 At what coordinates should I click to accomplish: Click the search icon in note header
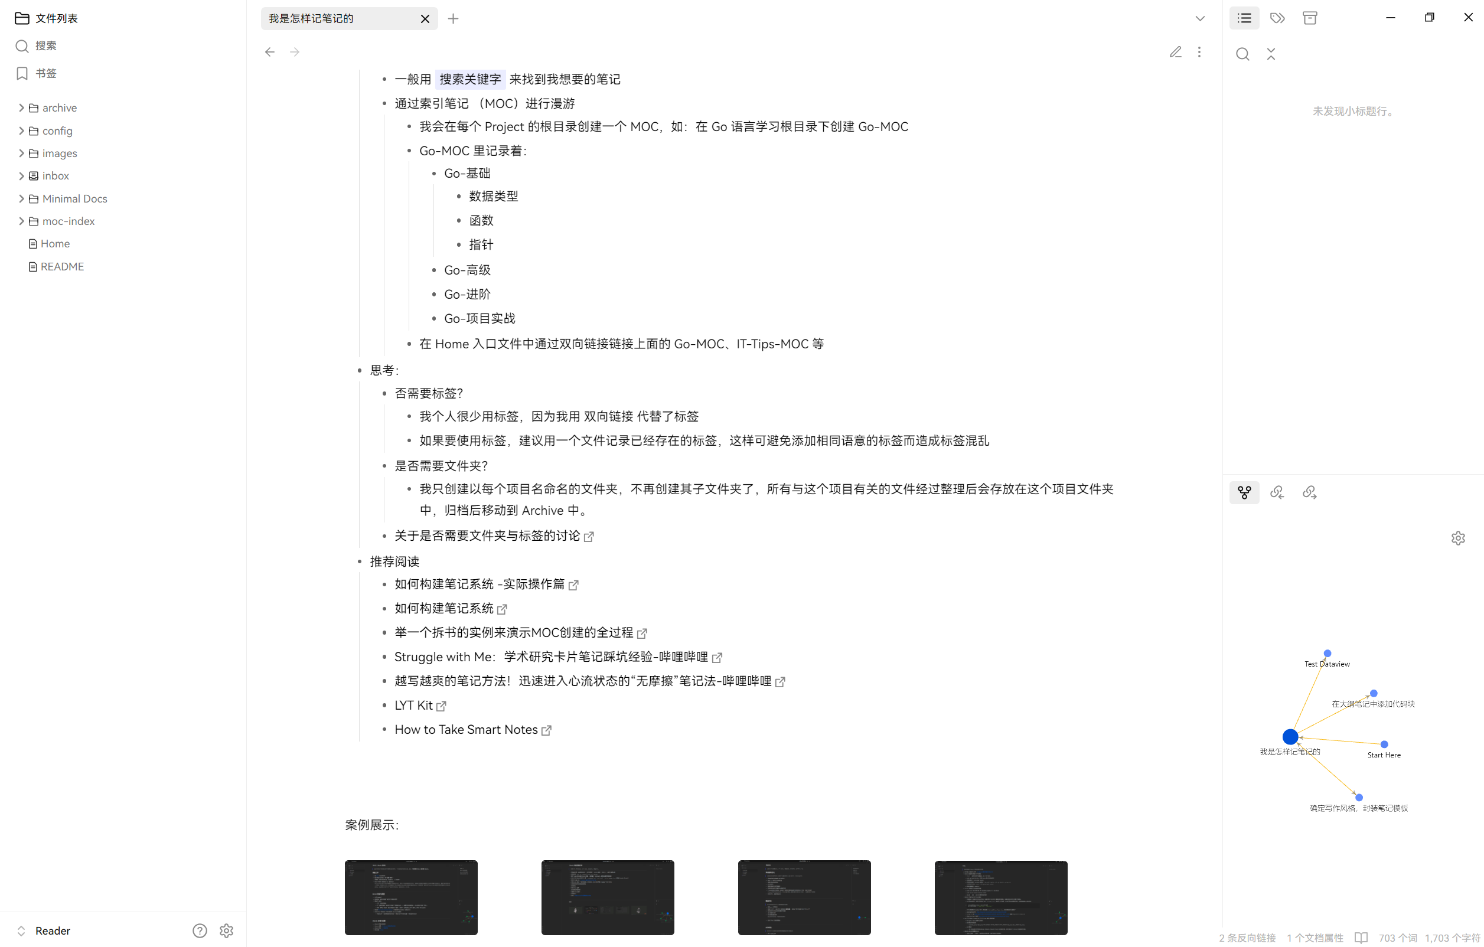tap(1242, 53)
